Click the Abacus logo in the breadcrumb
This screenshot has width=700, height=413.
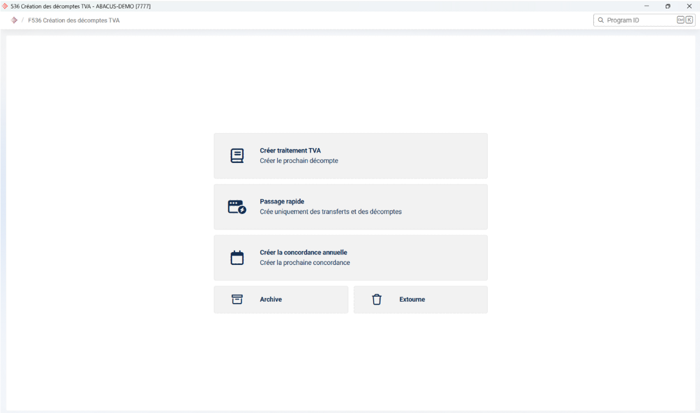pyautogui.click(x=14, y=20)
